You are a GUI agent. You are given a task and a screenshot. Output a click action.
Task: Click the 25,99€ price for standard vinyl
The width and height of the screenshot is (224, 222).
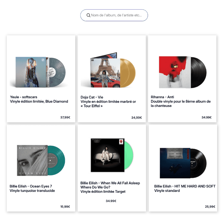coord(210,207)
